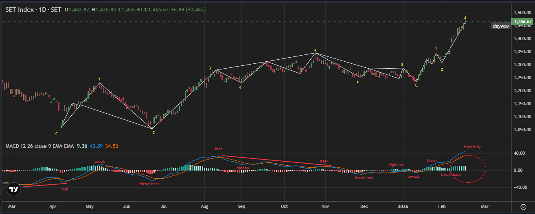Click the 1,150.00 price axis label
This screenshot has width=535, height=214.
click(522, 104)
